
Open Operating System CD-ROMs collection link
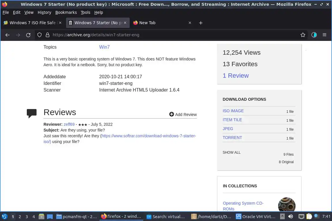point(243,206)
